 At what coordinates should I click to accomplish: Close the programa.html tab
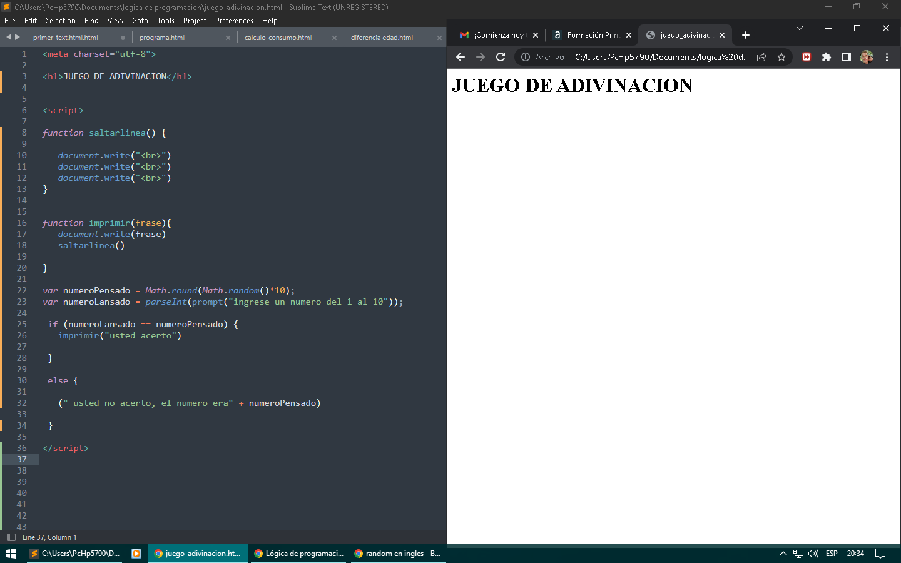[228, 38]
